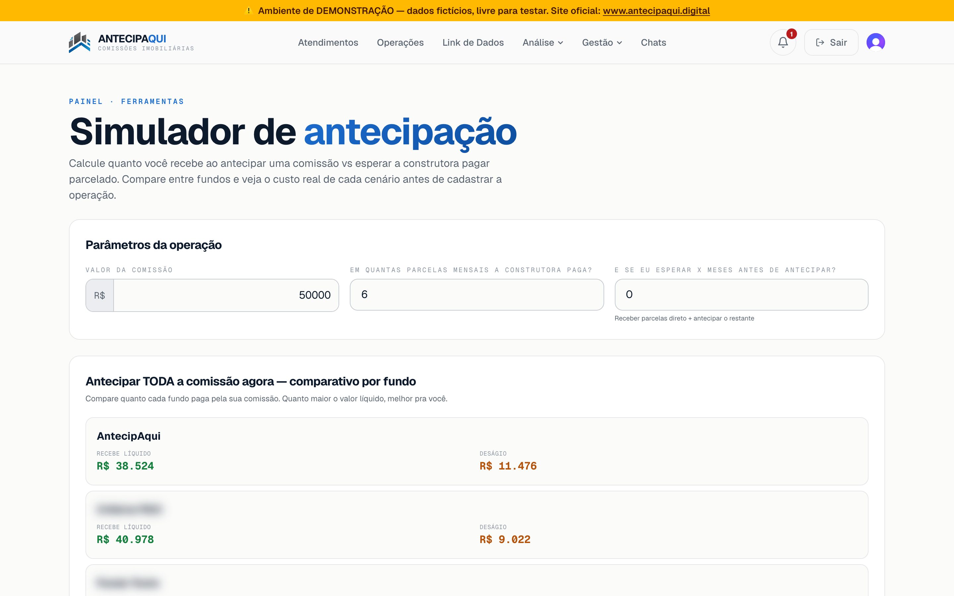This screenshot has width=954, height=596.
Task: Click the R$ 38.524 líquido value
Action: point(125,466)
